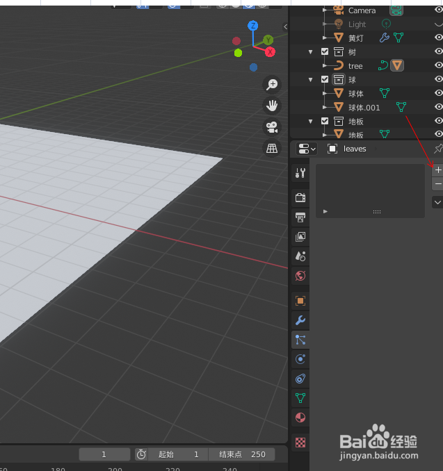Switch perspective/orthographic with grid icon
The image size is (443, 471).
[x=272, y=149]
